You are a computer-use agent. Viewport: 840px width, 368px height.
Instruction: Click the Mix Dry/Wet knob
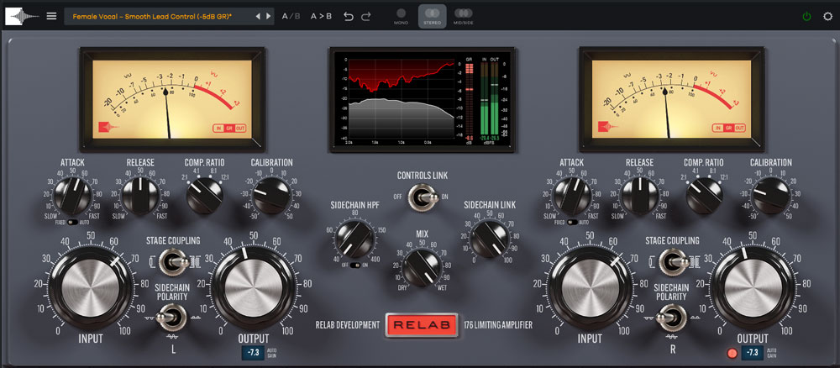click(x=423, y=268)
